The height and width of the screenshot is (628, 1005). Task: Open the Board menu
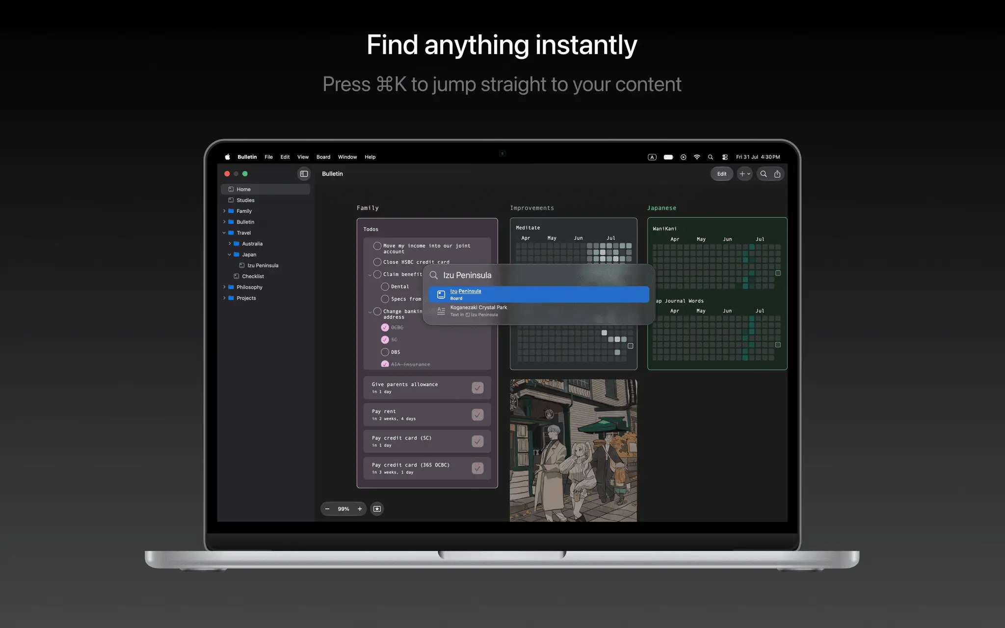tap(323, 157)
